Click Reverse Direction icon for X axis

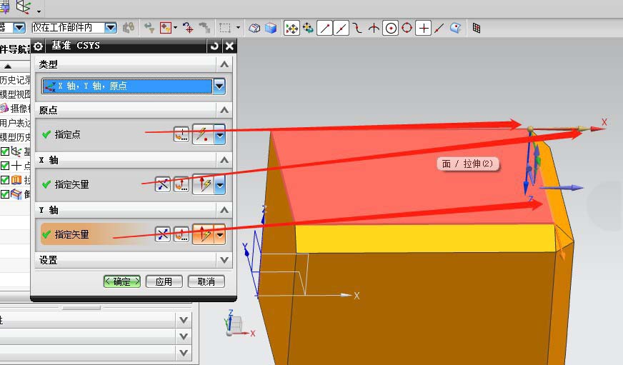pos(164,184)
